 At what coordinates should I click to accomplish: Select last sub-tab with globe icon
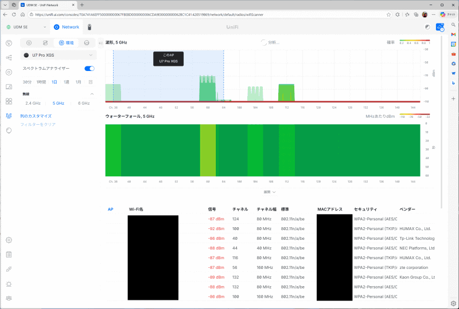pyautogui.click(x=87, y=43)
